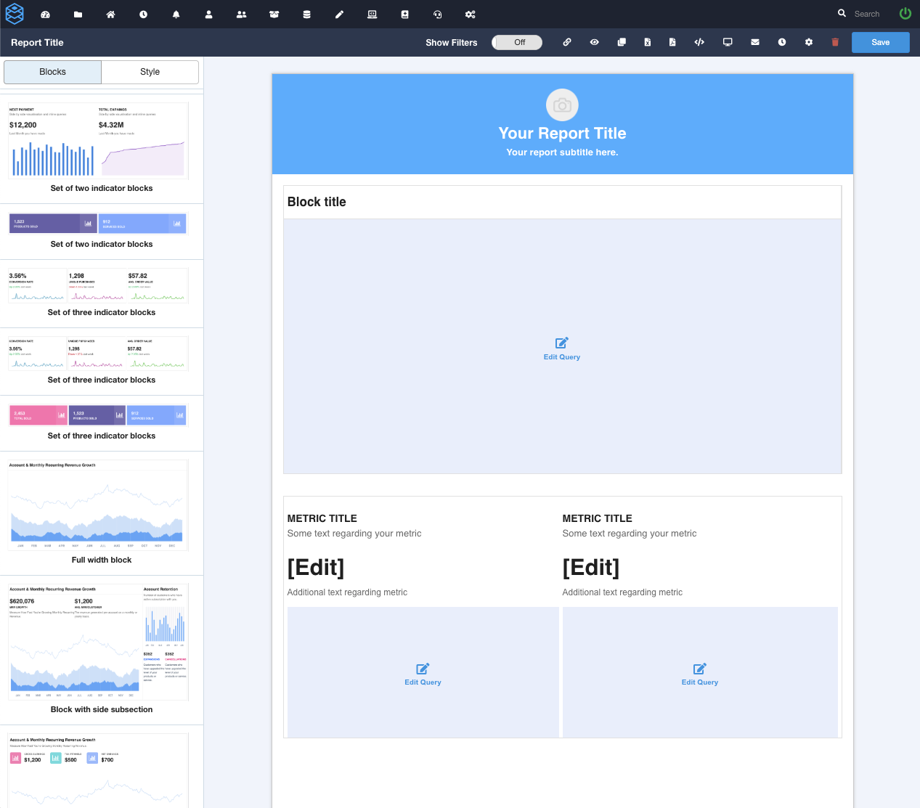
Task: Go to the home icon
Action: click(x=110, y=15)
